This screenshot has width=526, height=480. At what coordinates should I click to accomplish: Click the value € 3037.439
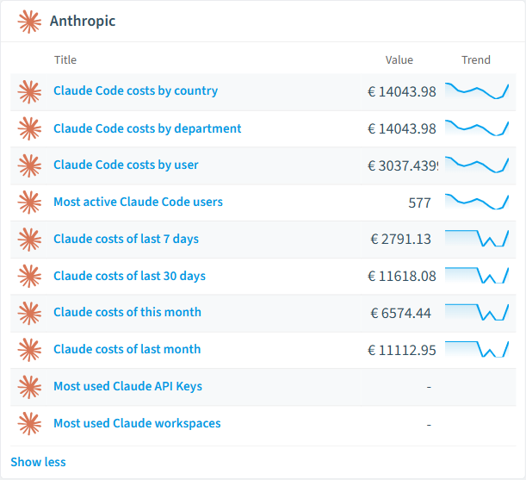[x=403, y=165]
